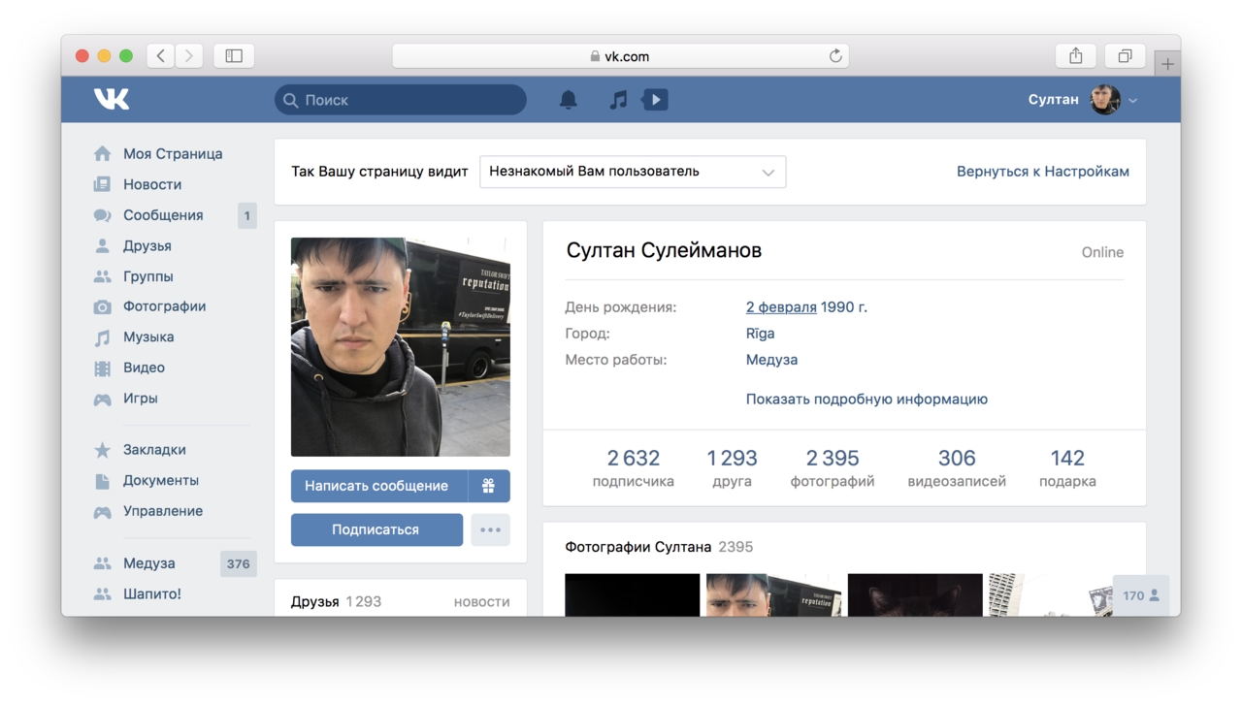Click the film icon beside Видео
Viewport: 1242px width, 704px height.
[x=102, y=368]
